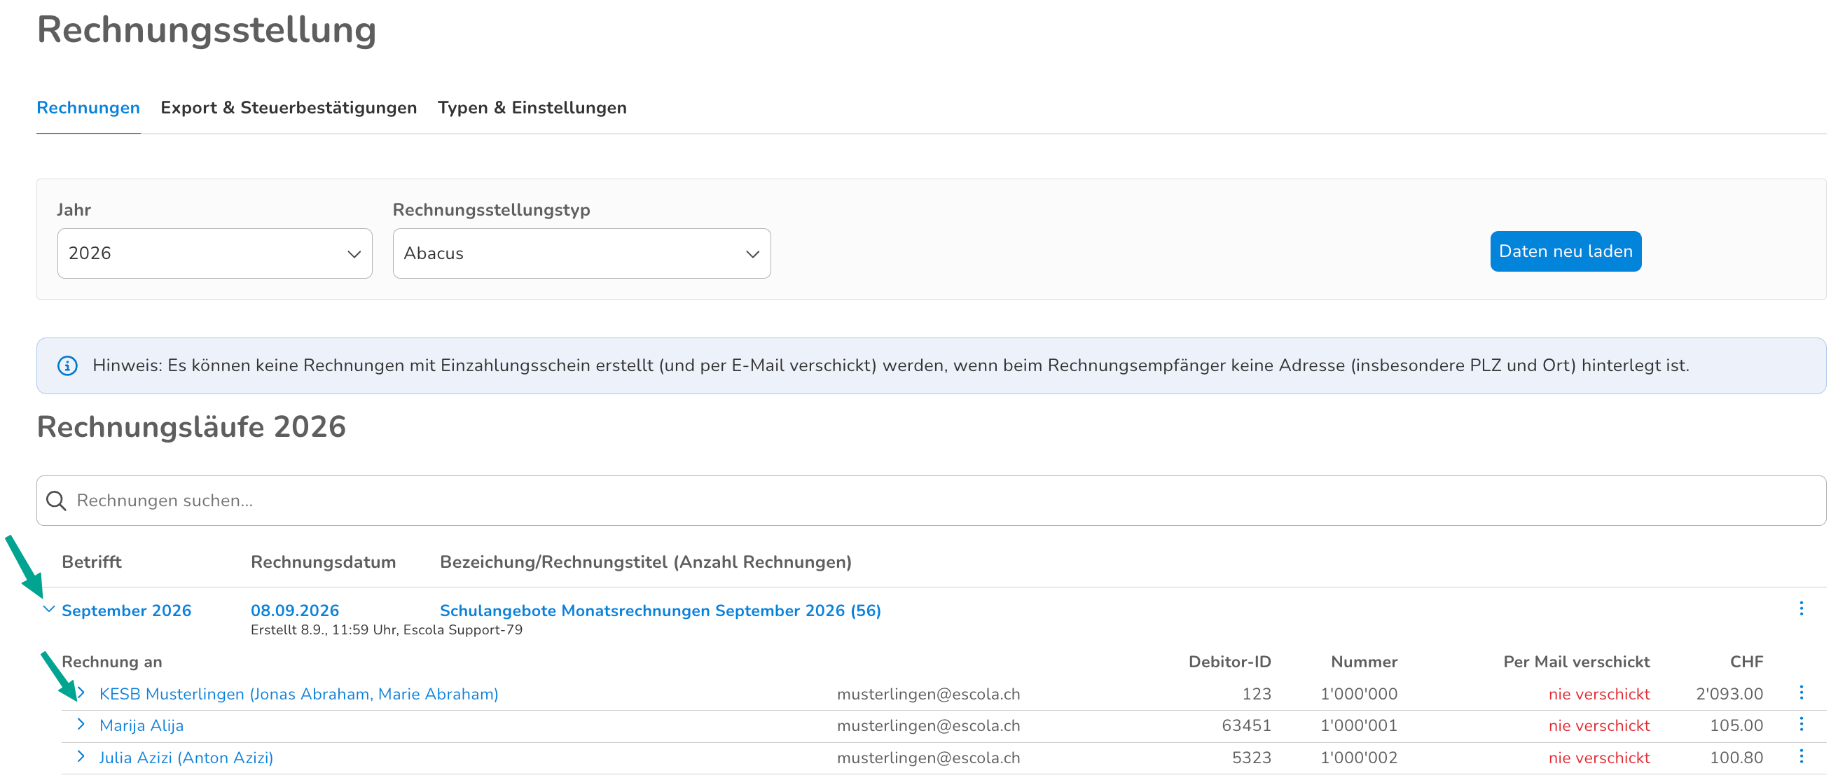Open three-dot menu for KESB Musterlingen invoice
This screenshot has height=780, width=1831.
(1800, 692)
